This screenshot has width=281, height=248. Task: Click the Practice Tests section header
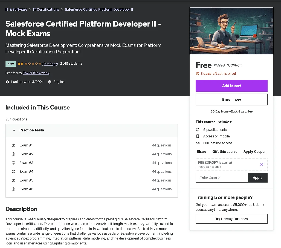pos(92,130)
